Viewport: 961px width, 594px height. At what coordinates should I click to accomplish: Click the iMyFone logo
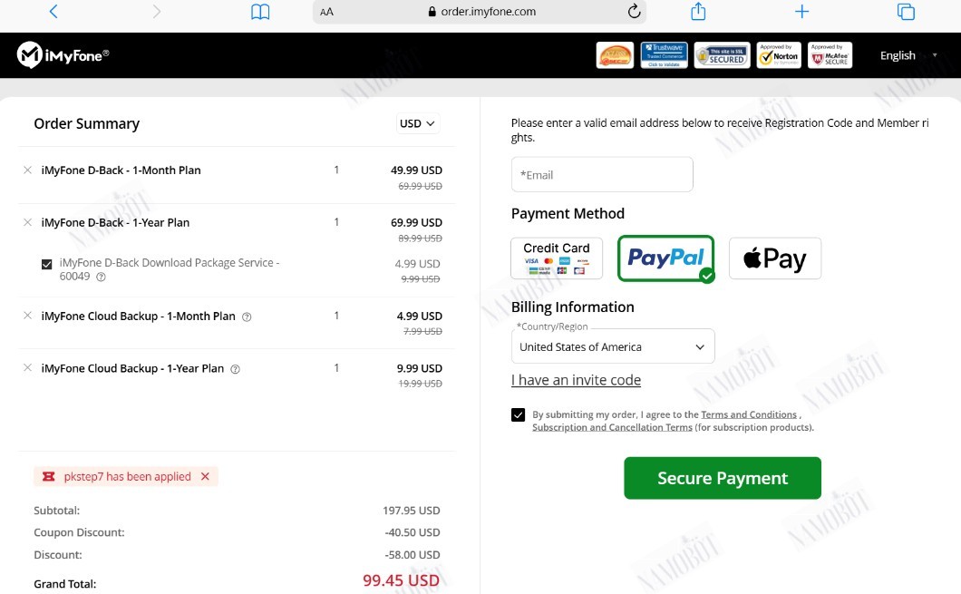(63, 55)
